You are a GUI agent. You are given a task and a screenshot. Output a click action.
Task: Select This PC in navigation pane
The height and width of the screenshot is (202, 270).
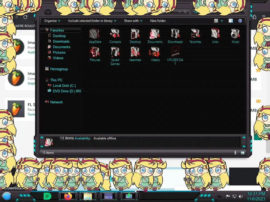[x=56, y=80]
